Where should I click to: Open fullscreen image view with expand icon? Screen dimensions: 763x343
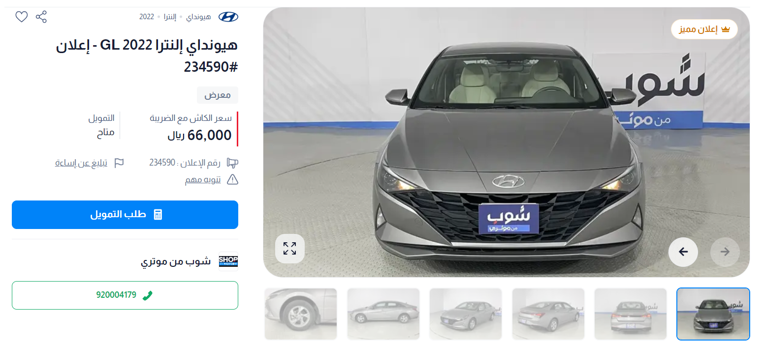[x=290, y=249]
